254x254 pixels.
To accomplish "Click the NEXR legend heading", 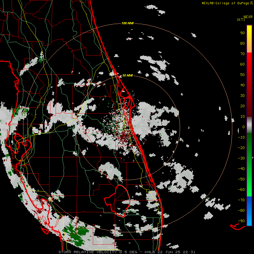I will [x=248, y=17].
